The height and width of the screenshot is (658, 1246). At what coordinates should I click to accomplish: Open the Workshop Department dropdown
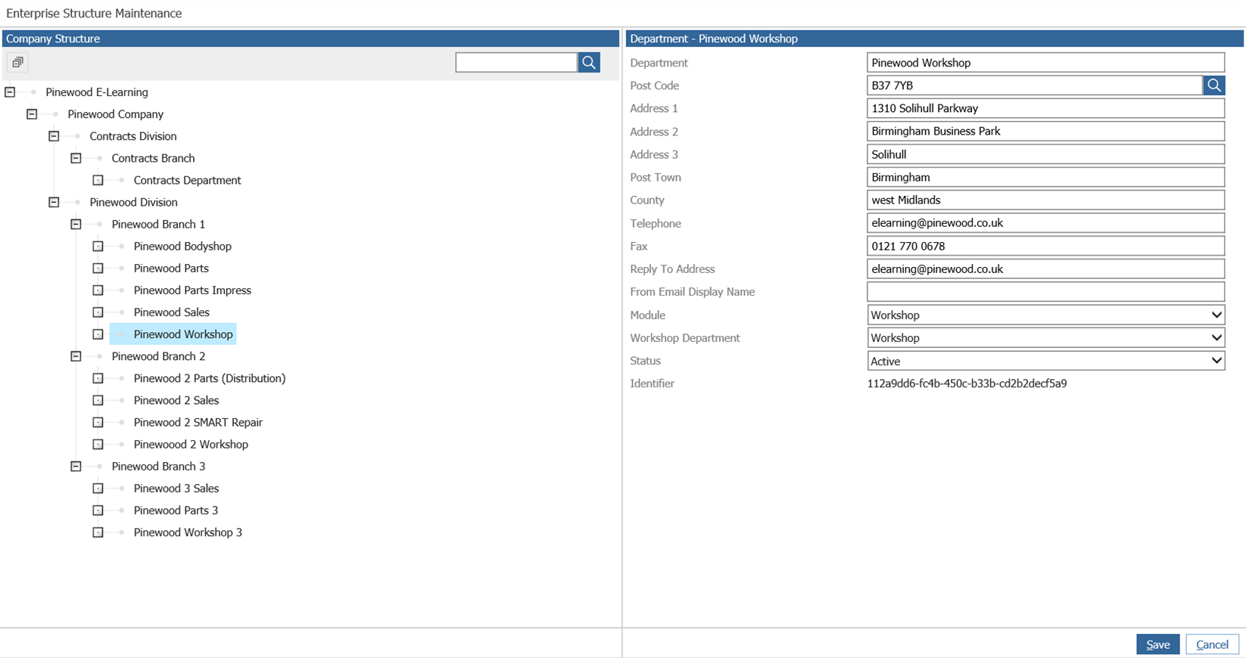point(1045,338)
